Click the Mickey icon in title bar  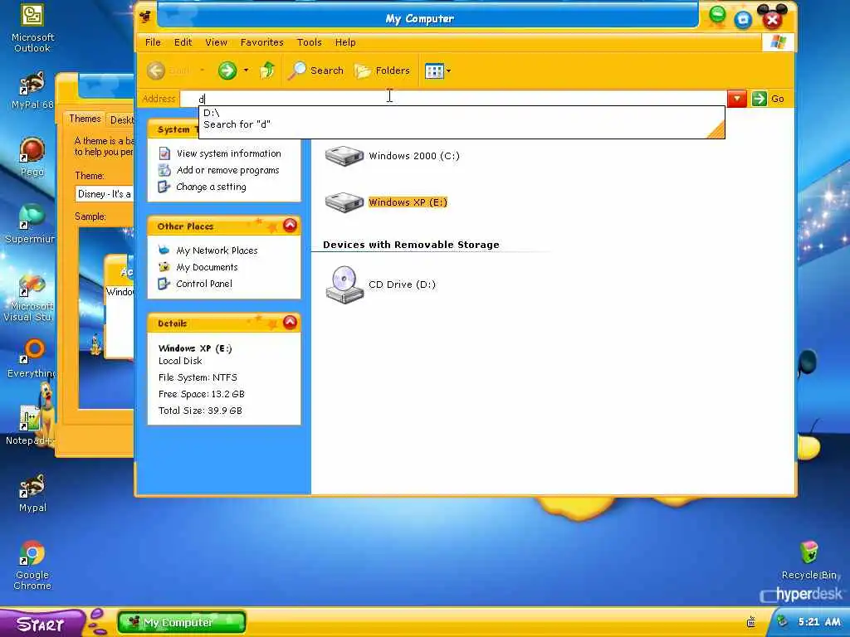[x=144, y=17]
